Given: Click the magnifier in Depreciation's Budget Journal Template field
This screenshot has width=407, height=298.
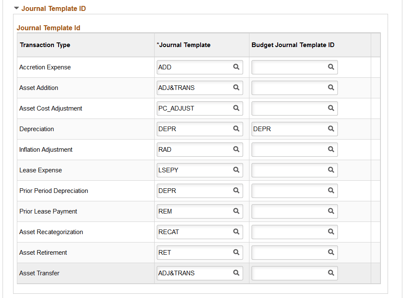Looking at the screenshot, I should click(331, 129).
